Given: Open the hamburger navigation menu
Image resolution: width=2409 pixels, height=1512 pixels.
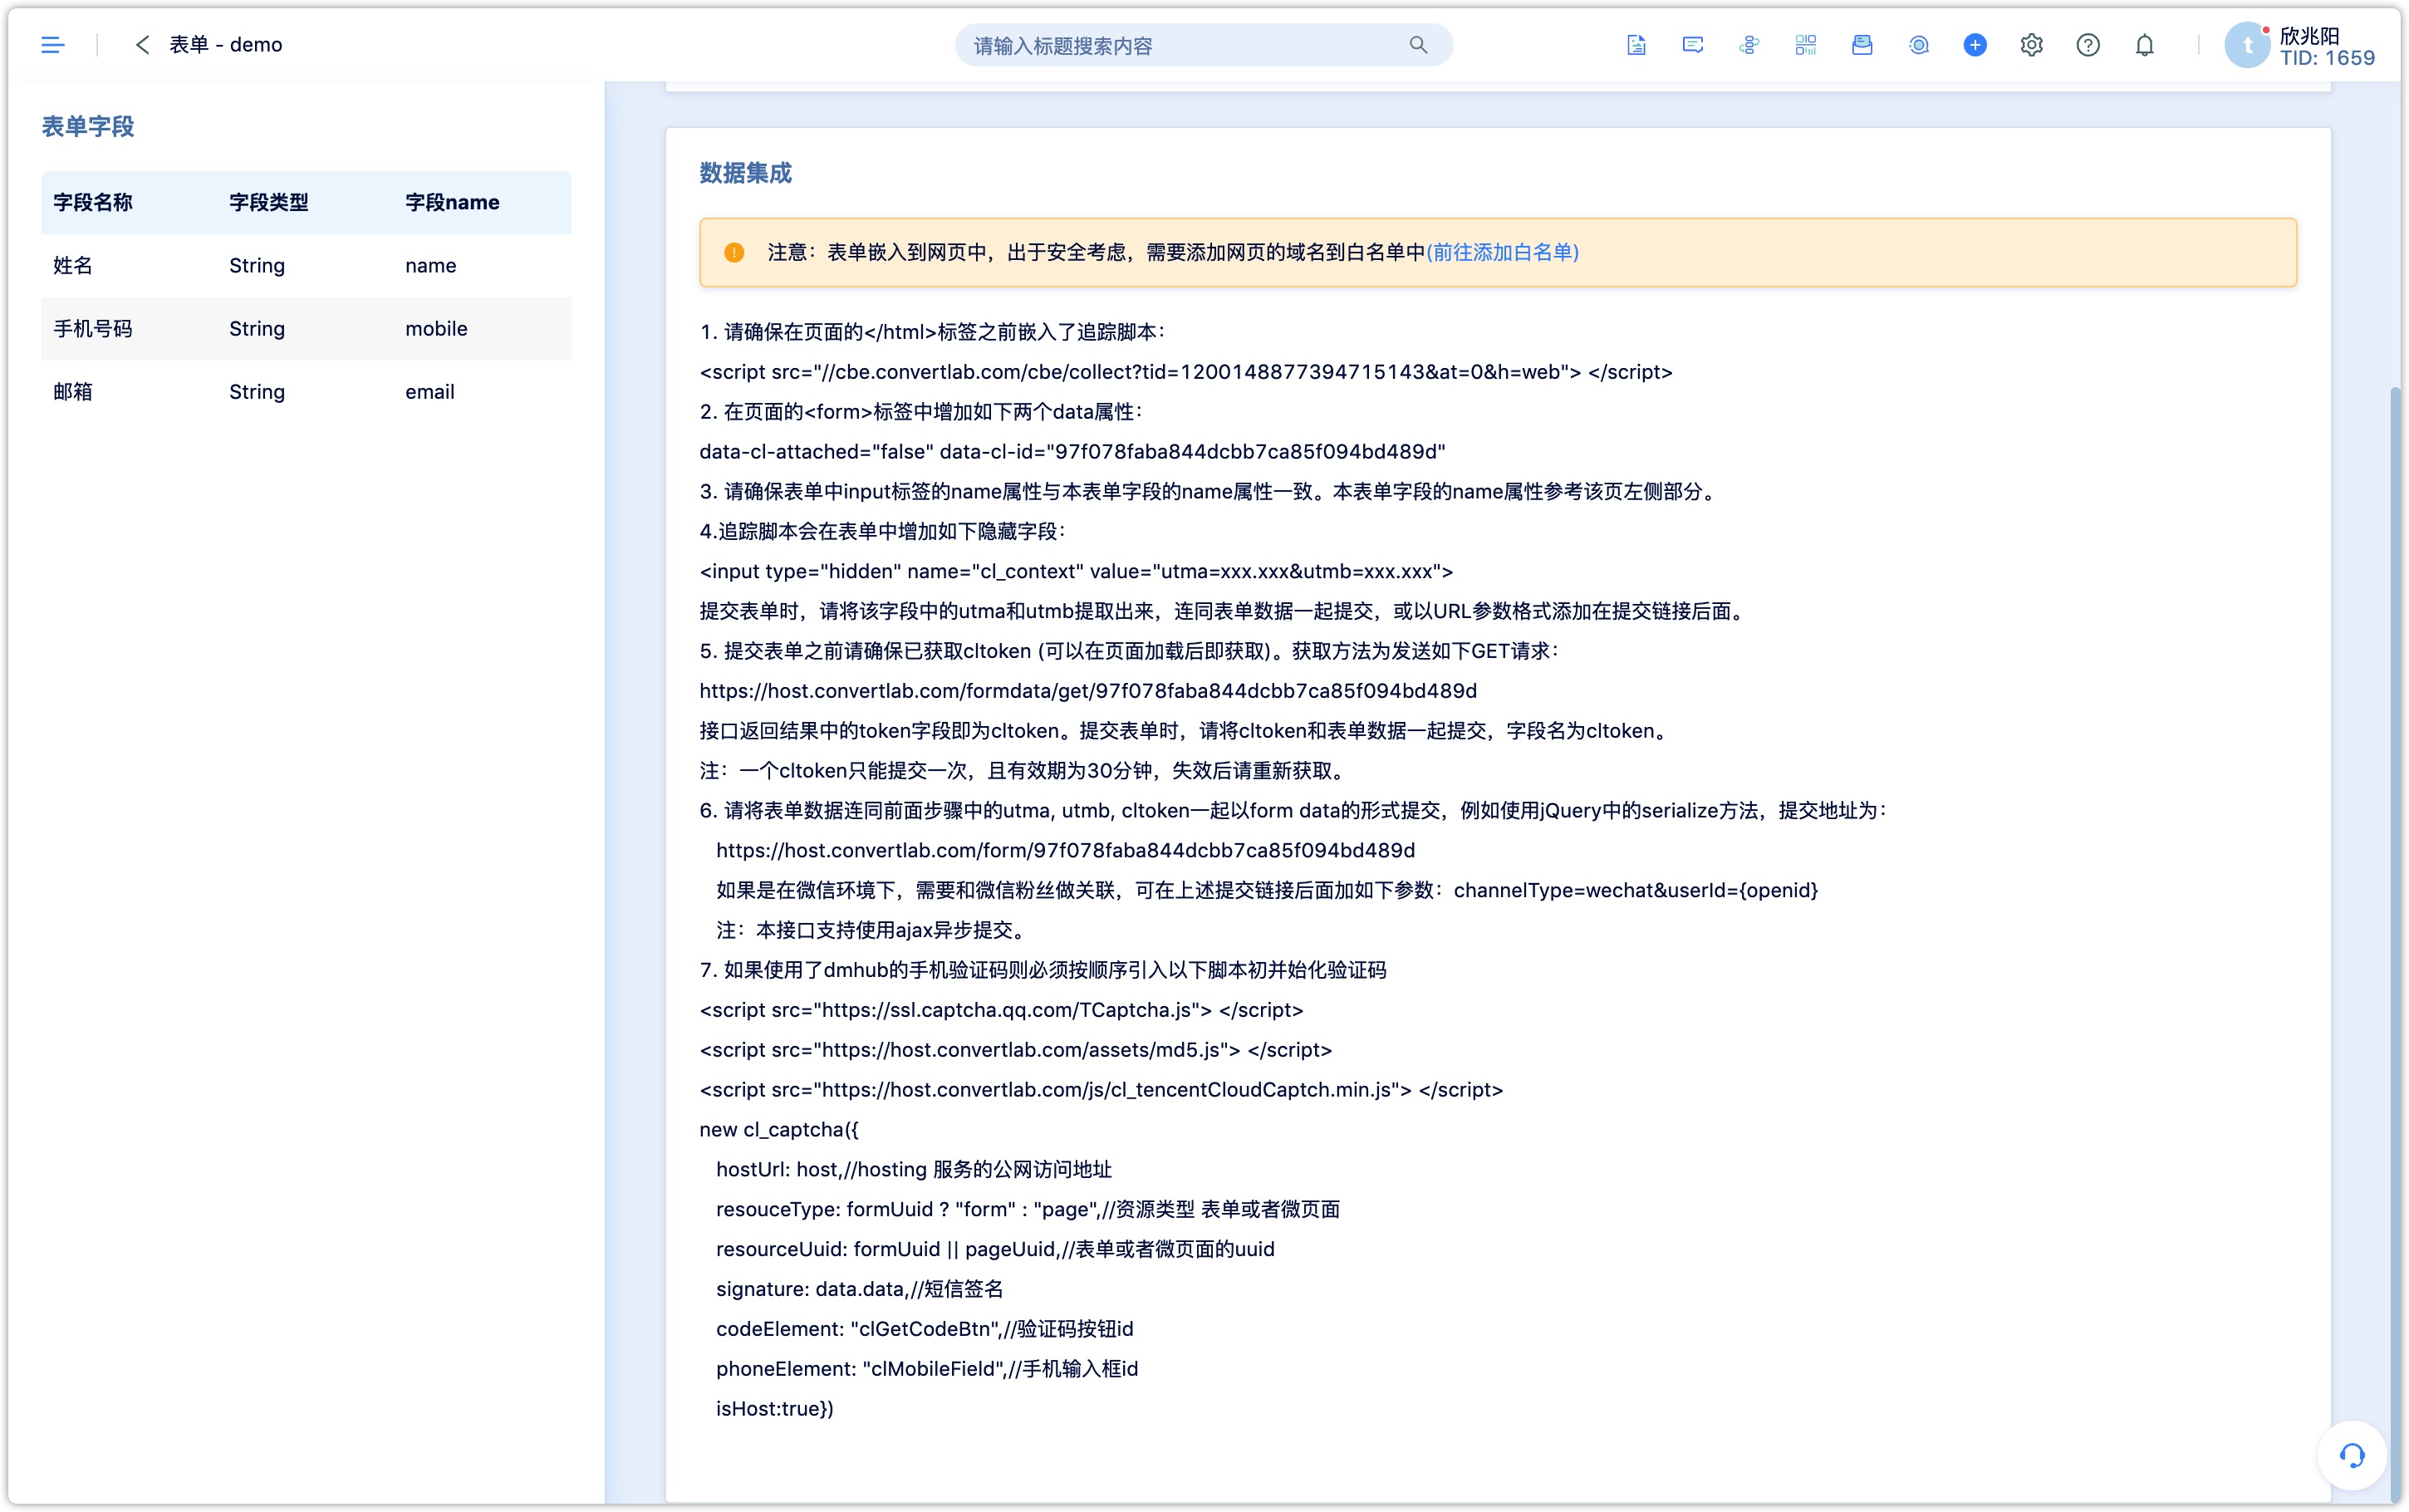Looking at the screenshot, I should 52,45.
